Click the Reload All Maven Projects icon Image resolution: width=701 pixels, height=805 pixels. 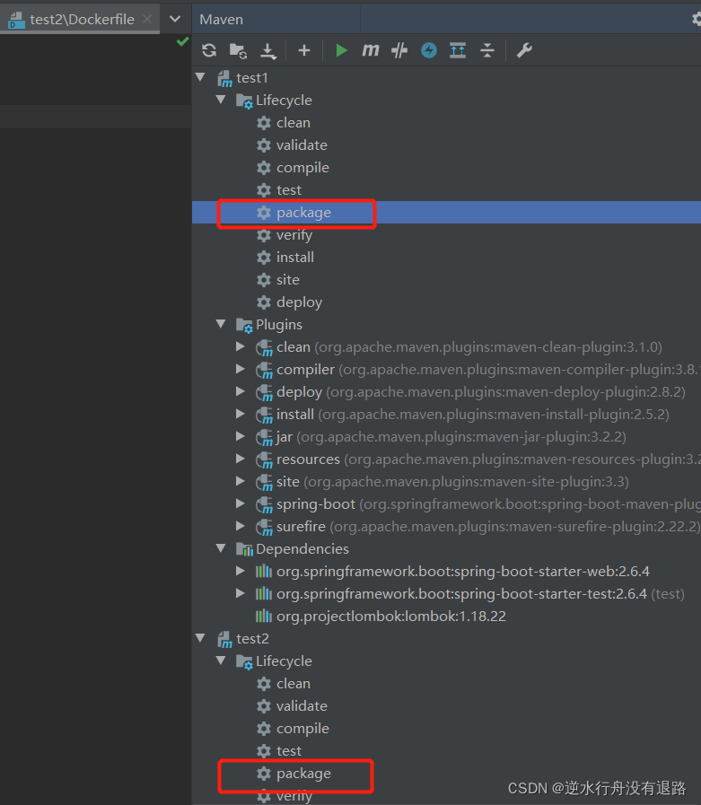209,50
